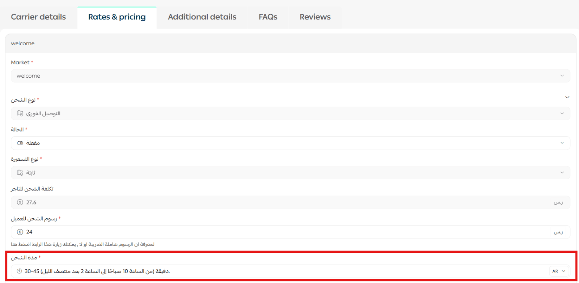Click the welcome section header bar
579x283 pixels.
[x=290, y=43]
